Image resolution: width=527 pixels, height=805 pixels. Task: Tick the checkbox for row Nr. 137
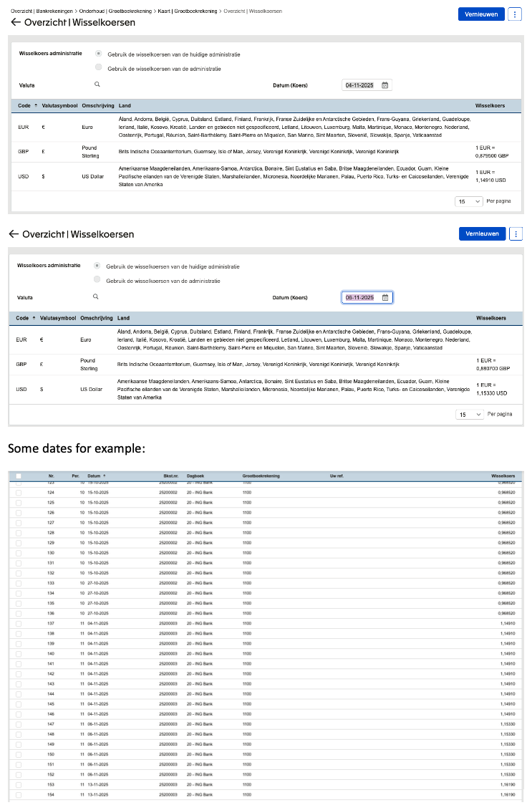(x=19, y=624)
